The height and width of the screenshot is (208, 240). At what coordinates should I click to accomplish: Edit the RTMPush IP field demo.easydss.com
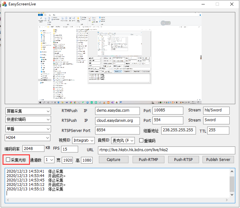click(x=117, y=111)
